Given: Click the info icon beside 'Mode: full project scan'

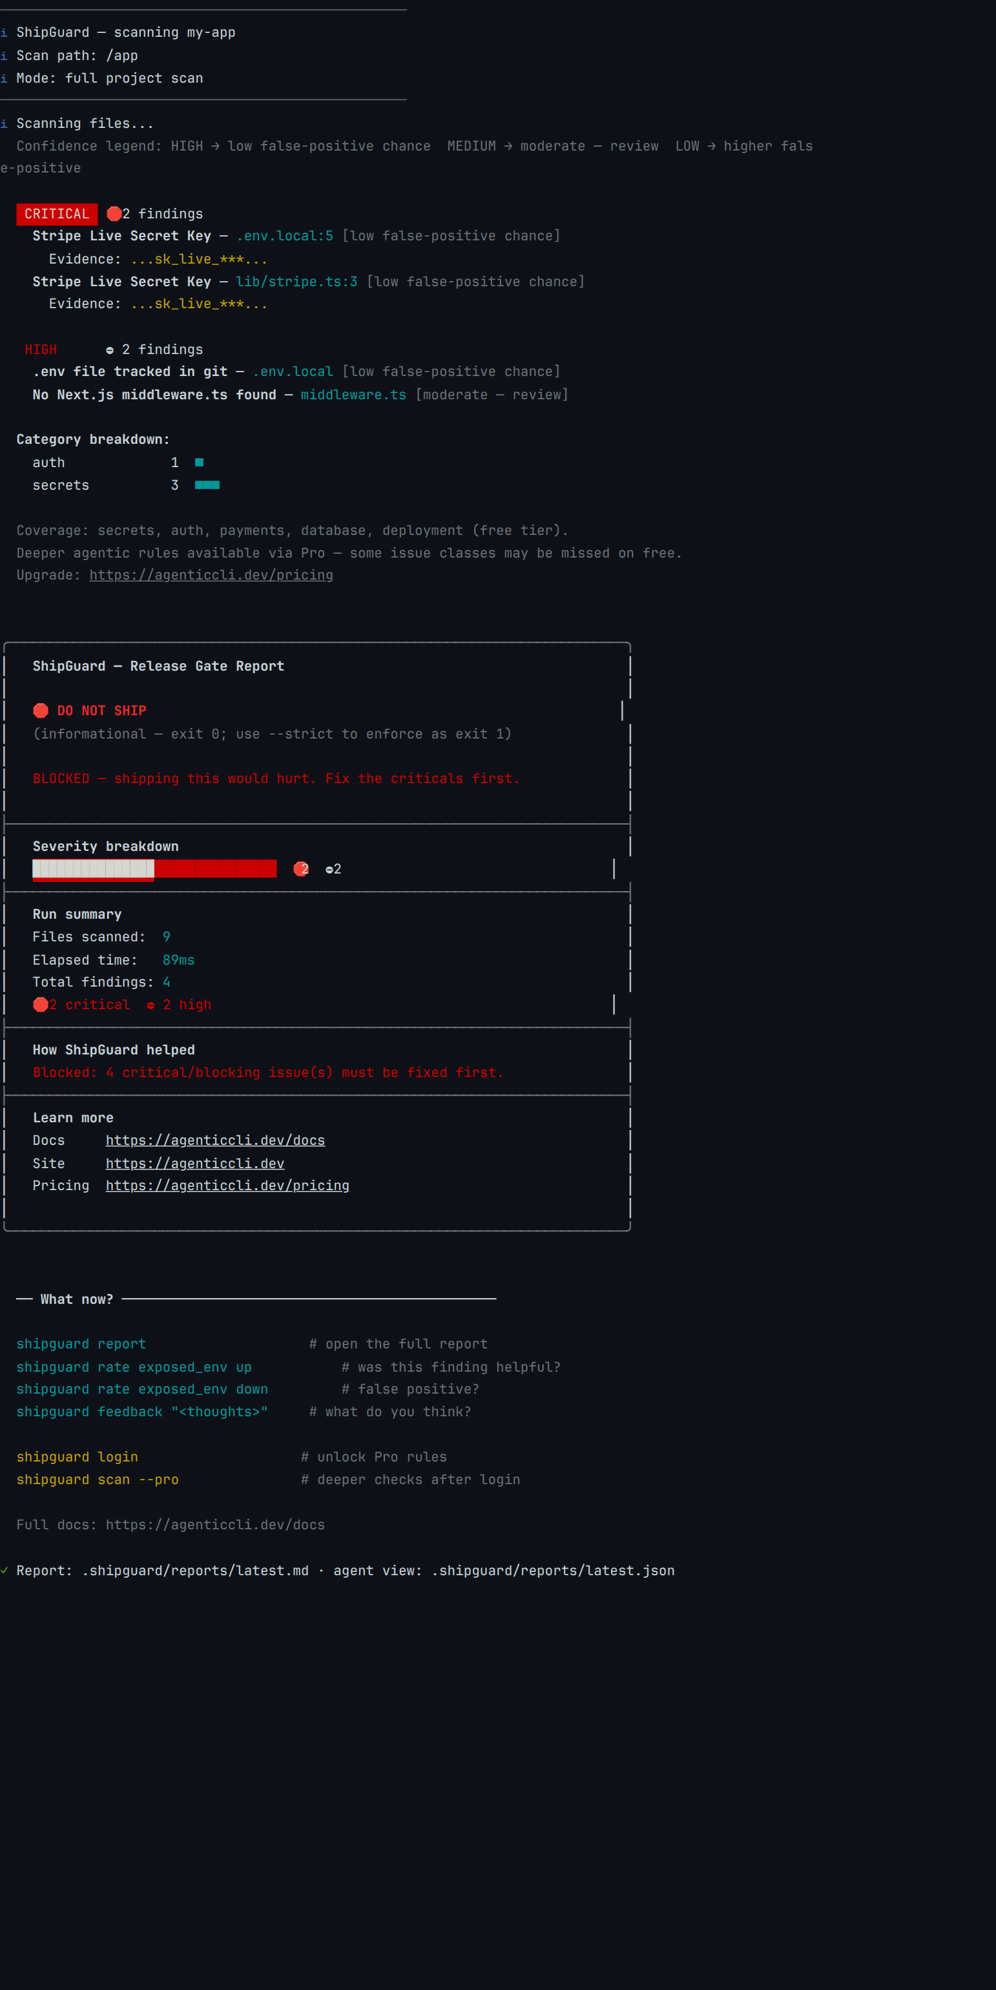Looking at the screenshot, I should [x=4, y=78].
